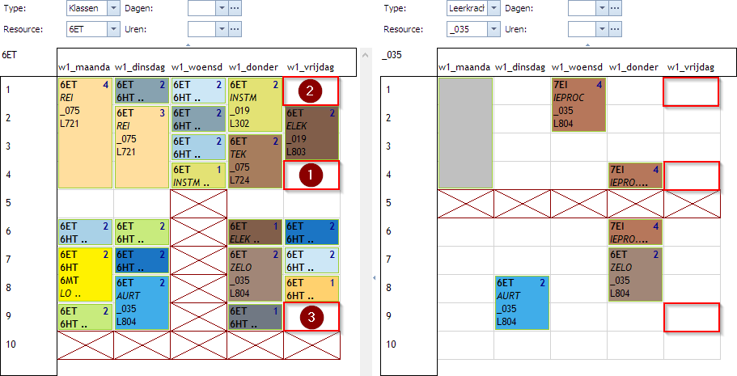Collapse left filter panel via small triangle
The image size is (737, 376).
[188, 45]
